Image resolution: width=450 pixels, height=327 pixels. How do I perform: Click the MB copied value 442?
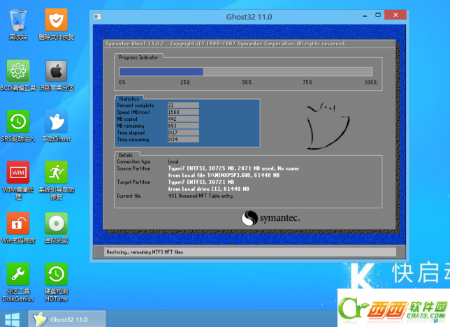pyautogui.click(x=183, y=119)
